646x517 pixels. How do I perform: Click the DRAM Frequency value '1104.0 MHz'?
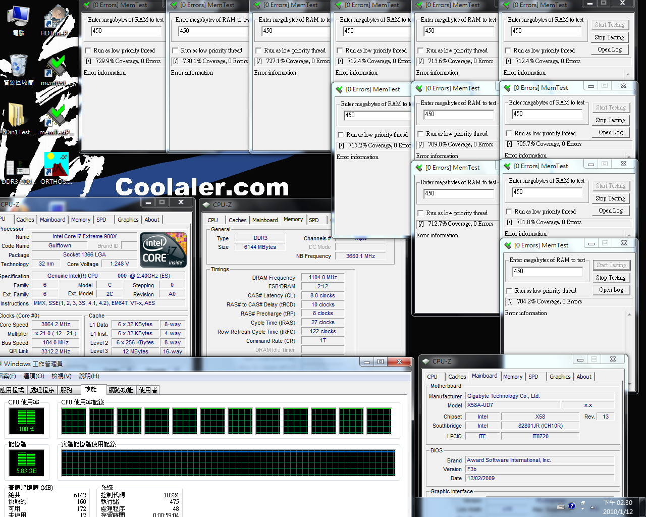click(x=323, y=277)
